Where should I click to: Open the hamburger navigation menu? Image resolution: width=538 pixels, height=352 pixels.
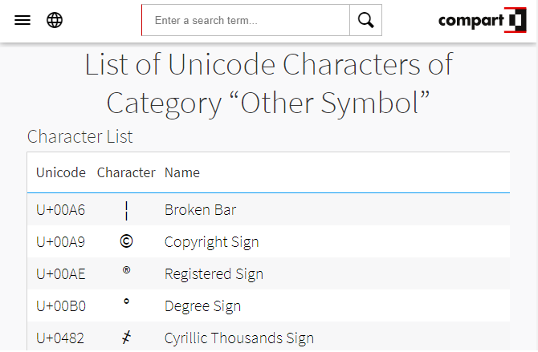click(22, 20)
